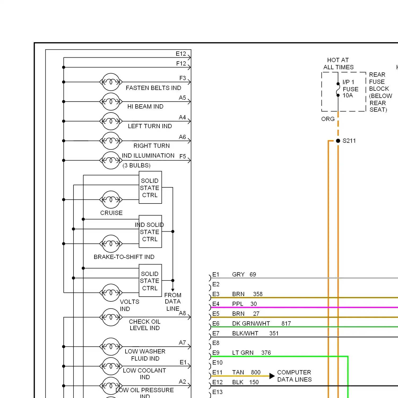Click the 'LOW COOLANT IND' label
The height and width of the screenshot is (398, 398).
145,374
